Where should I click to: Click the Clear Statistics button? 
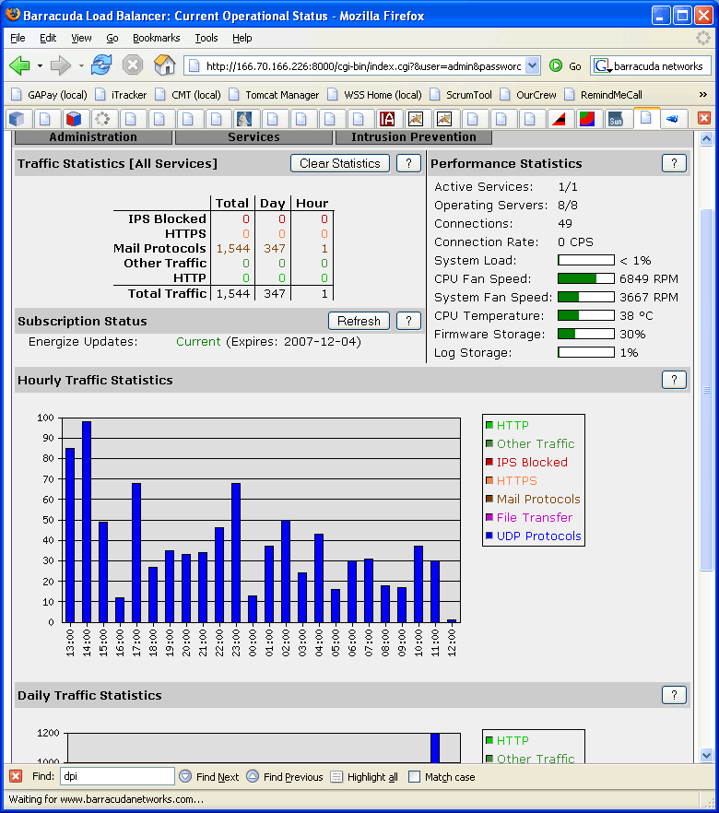pos(340,163)
